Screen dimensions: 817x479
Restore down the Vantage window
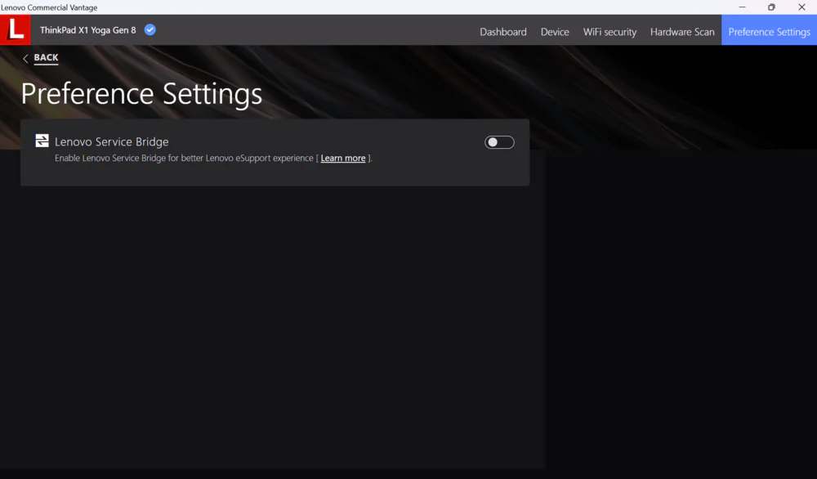(771, 7)
